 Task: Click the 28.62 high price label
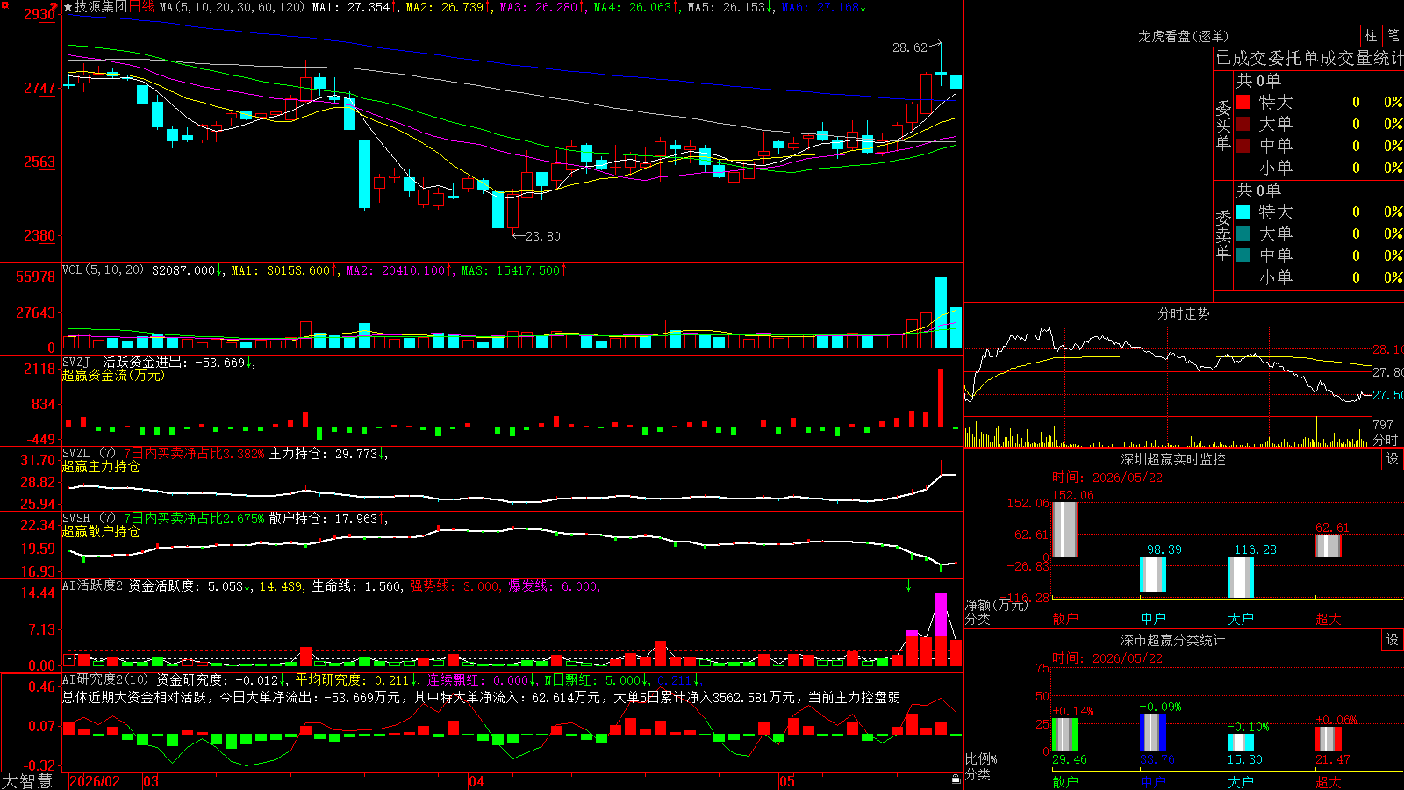pos(910,47)
